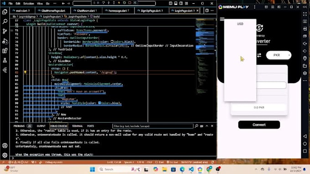The height and width of the screenshot is (174, 310).
Task: Open the Run and Debug view
Action: [x=5, y=41]
